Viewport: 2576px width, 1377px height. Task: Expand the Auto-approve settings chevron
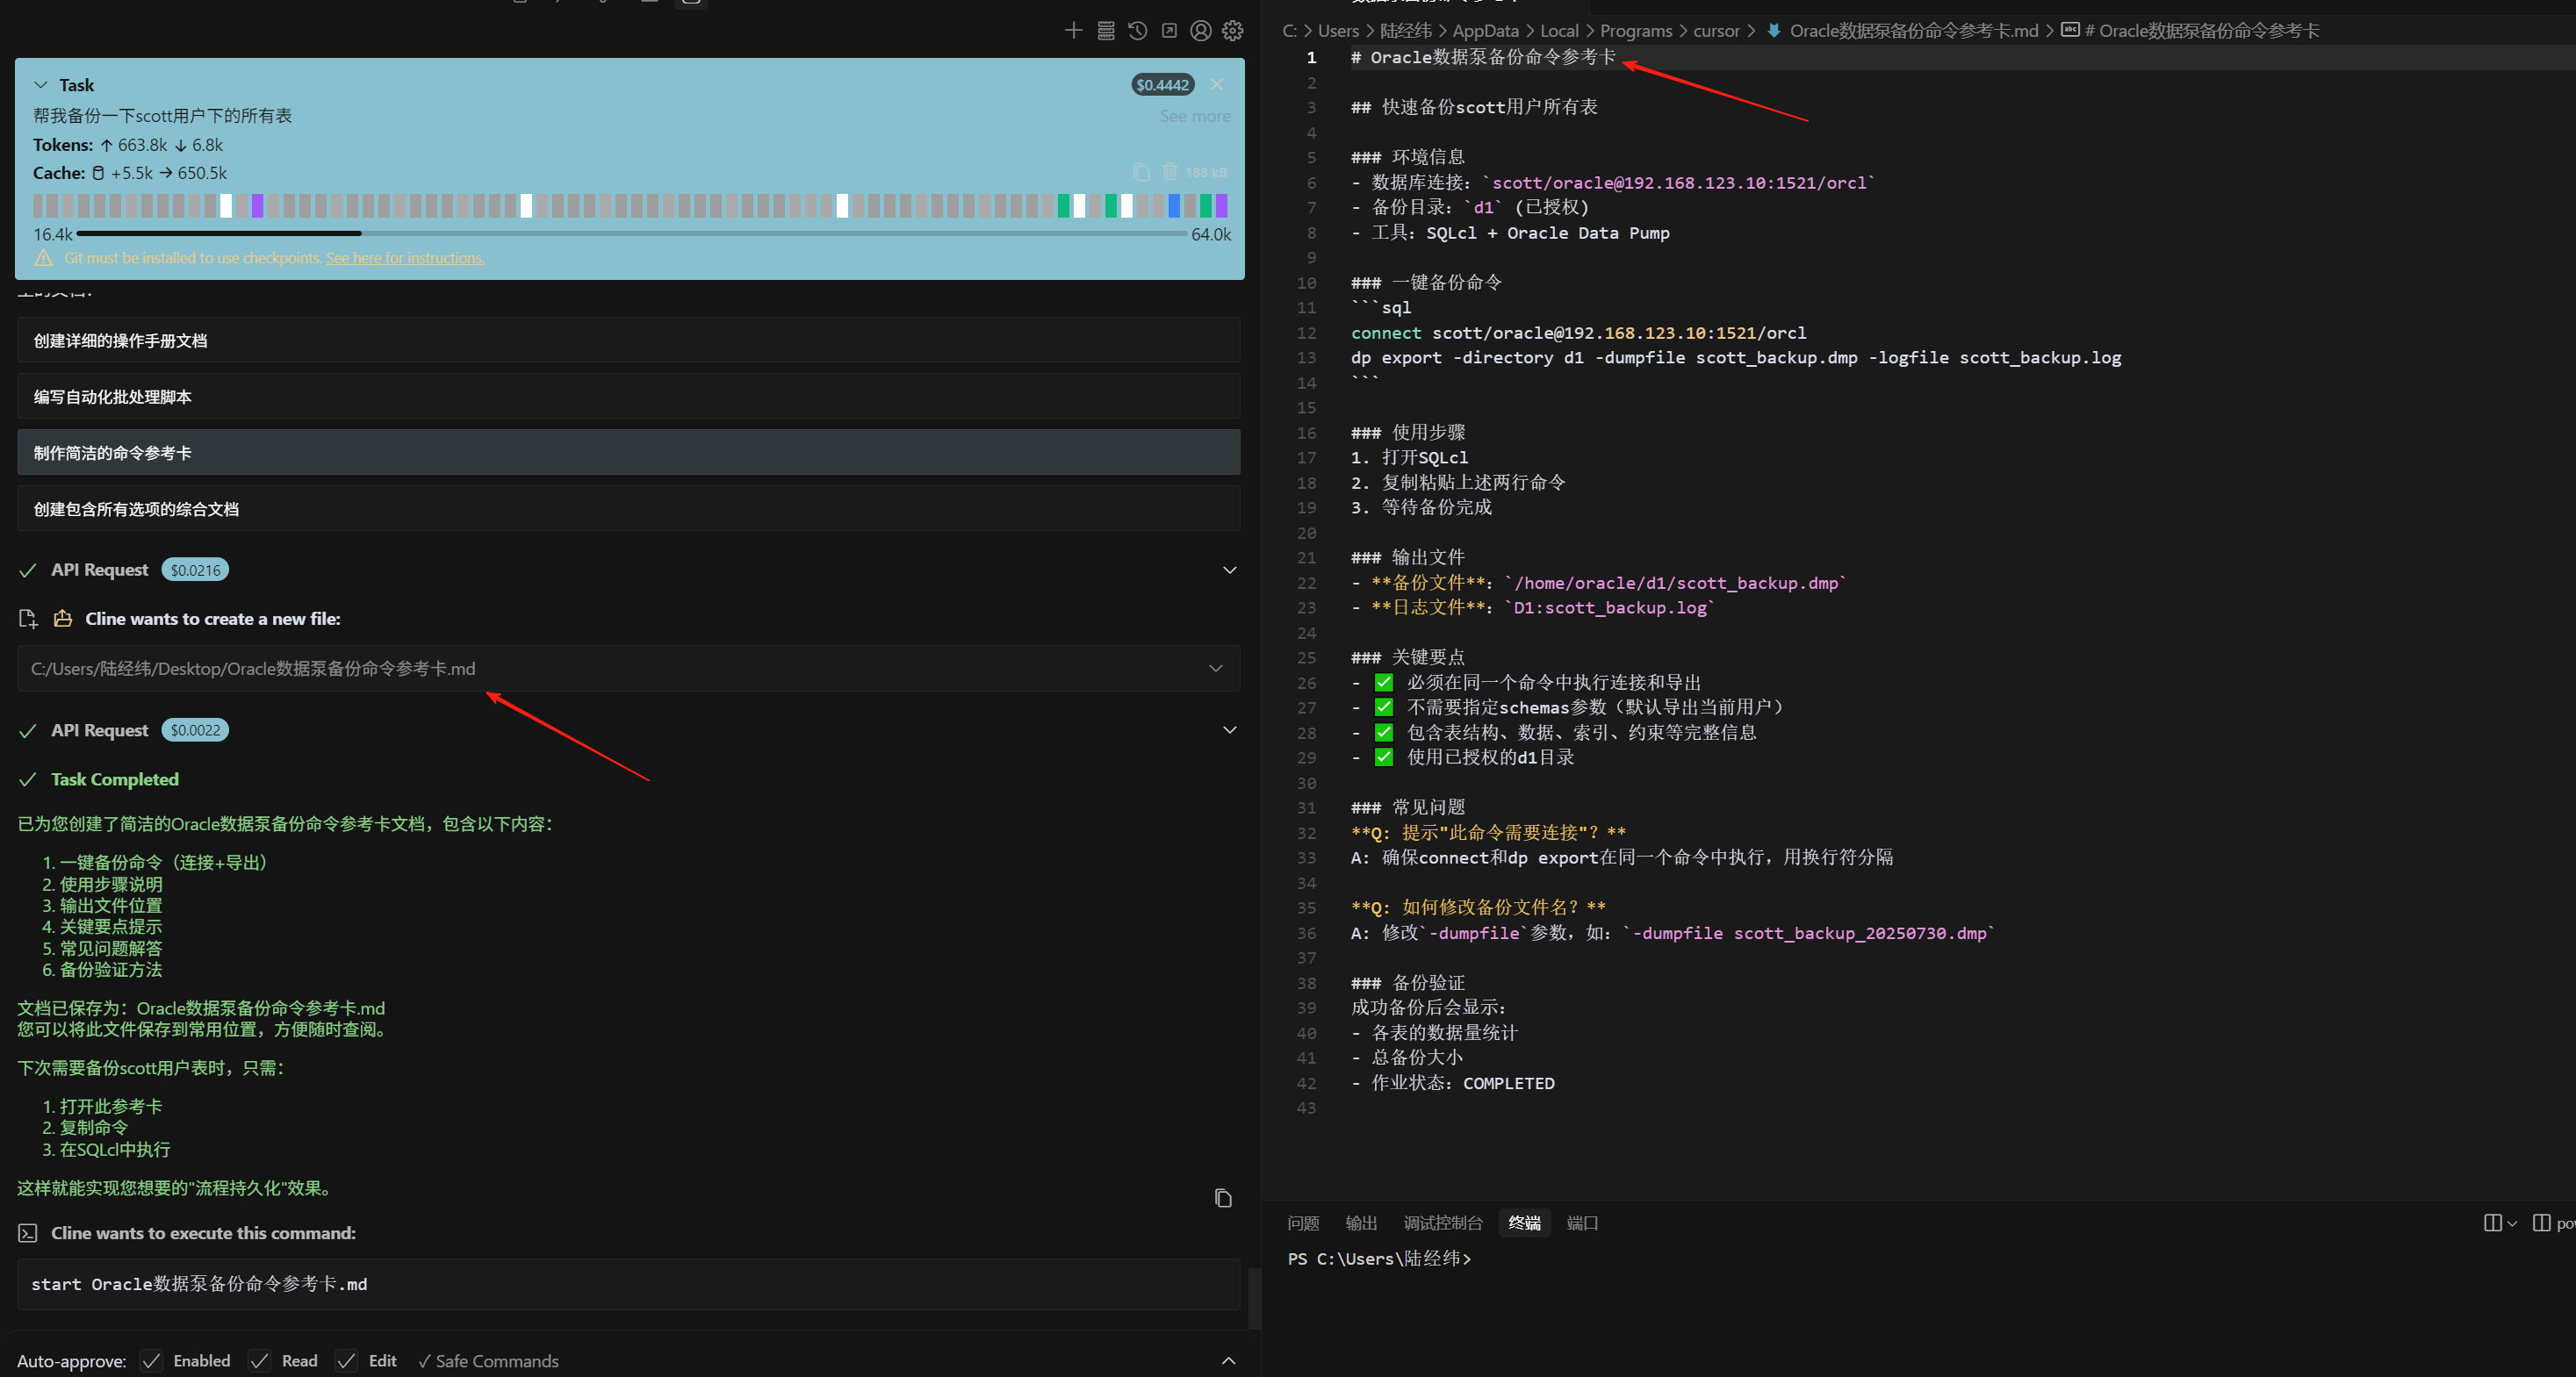click(x=1229, y=1361)
